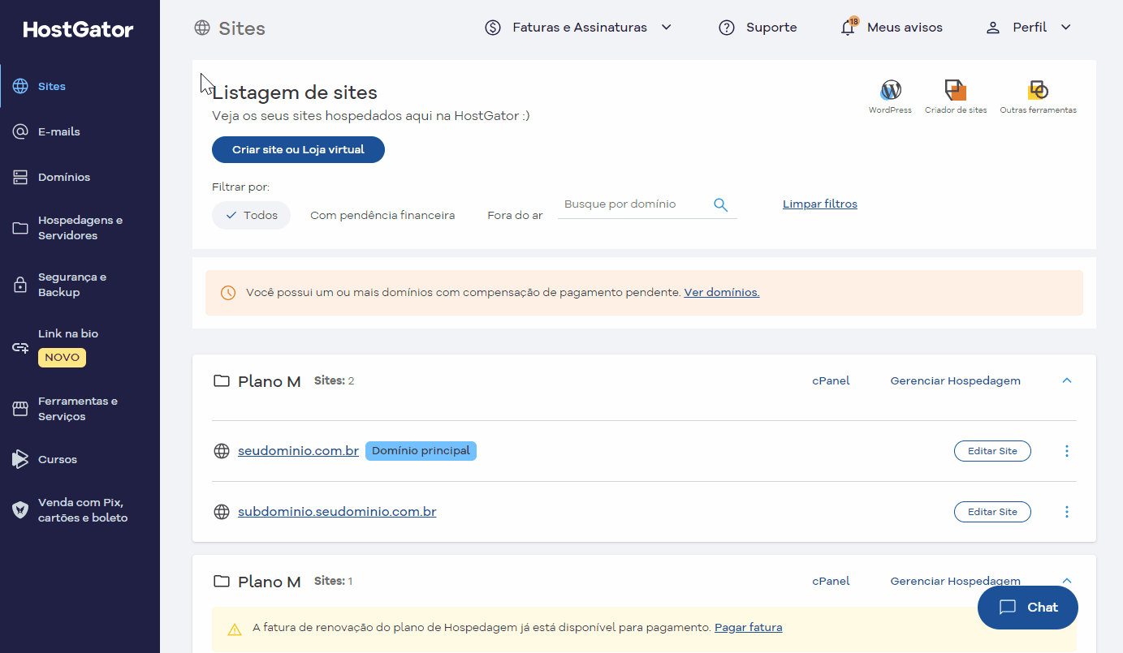Click the pending payment clock icon
Screen dimensions: 1123x653
tap(228, 293)
